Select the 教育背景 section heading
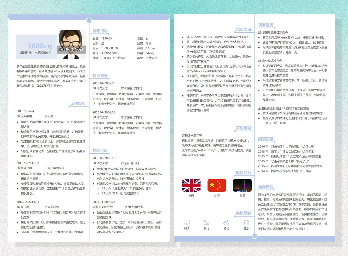The height and width of the screenshot is (256, 348). (x=100, y=76)
